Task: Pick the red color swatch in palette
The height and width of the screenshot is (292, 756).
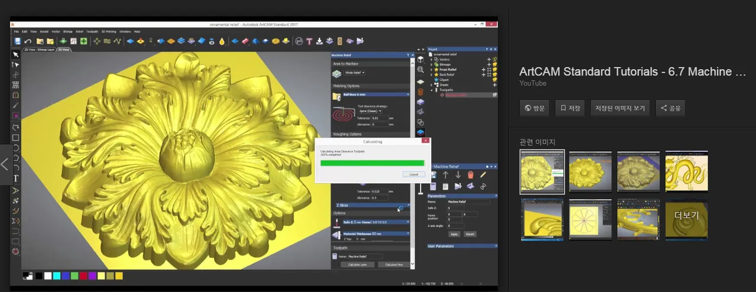Action: pyautogui.click(x=83, y=275)
